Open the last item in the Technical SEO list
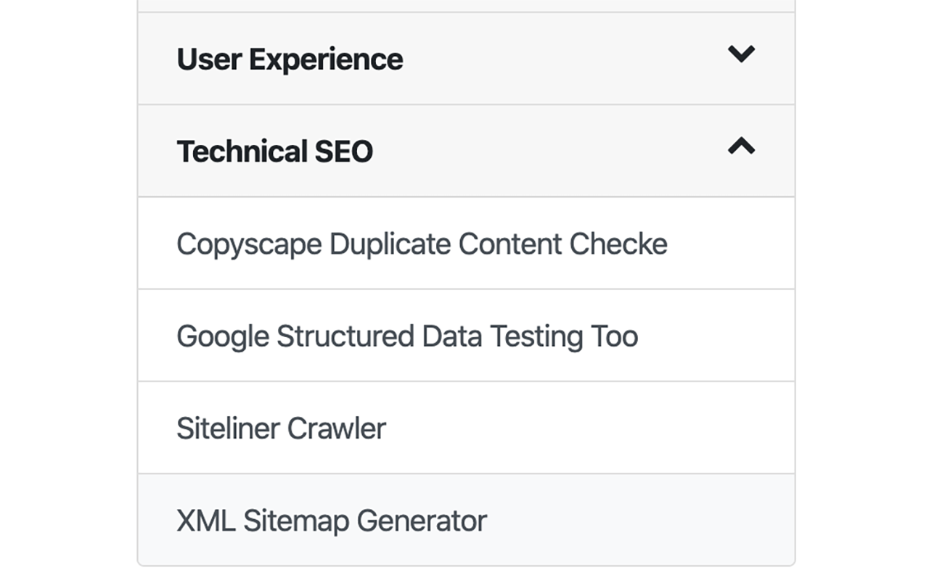Screen dimensions: 929x580 point(332,520)
